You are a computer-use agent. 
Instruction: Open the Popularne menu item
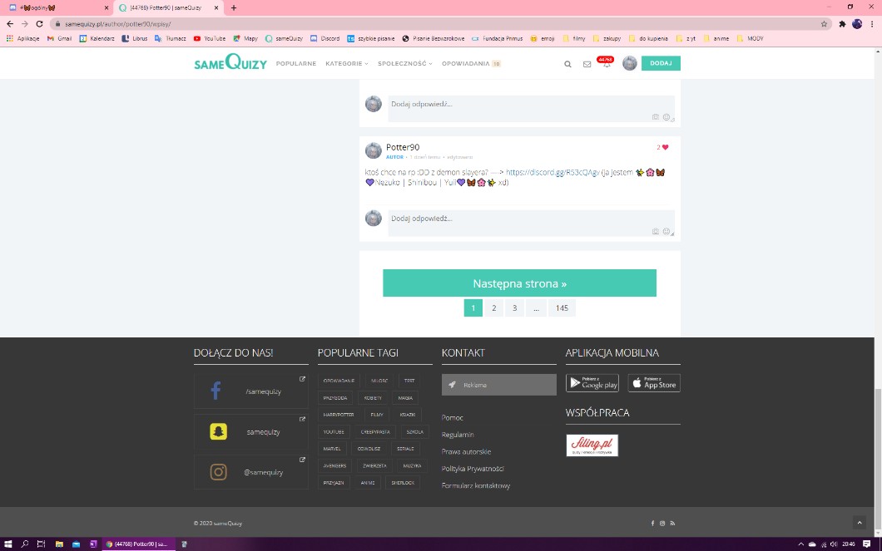295,64
